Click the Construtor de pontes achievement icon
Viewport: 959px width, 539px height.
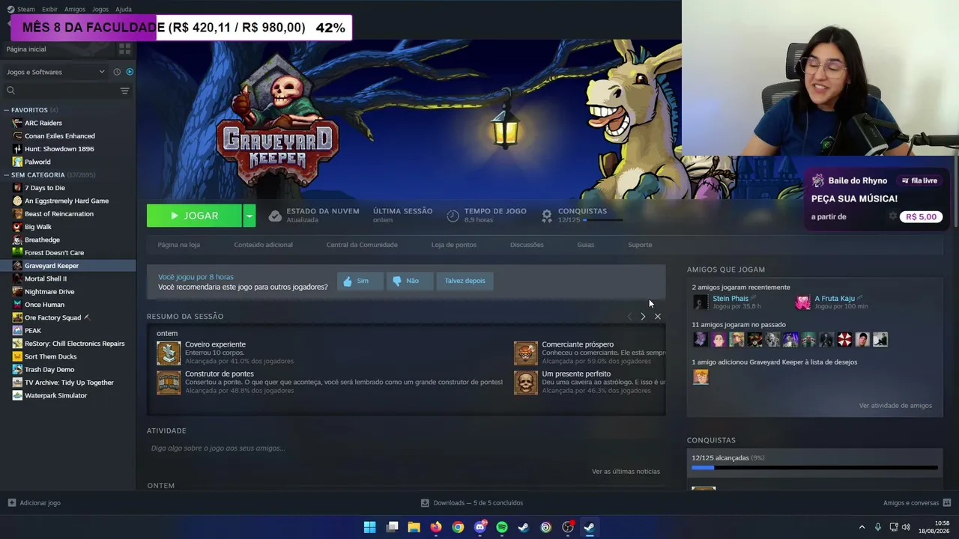(169, 383)
